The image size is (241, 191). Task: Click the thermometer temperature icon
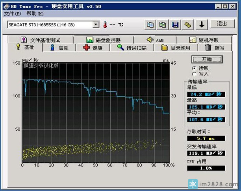(105, 24)
